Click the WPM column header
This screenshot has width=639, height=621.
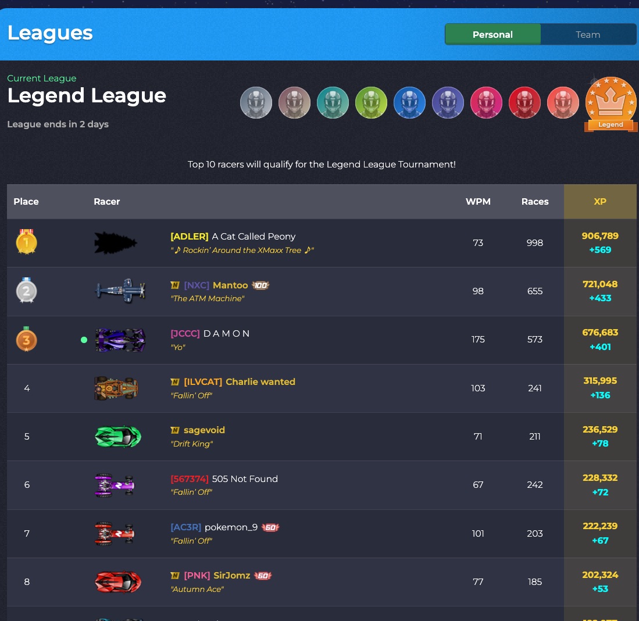click(477, 201)
